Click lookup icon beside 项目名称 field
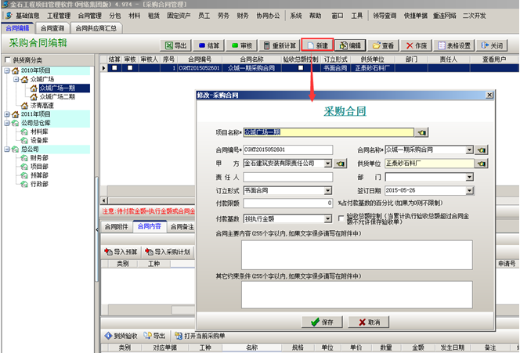This screenshot has height=353, width=520. coord(421,133)
